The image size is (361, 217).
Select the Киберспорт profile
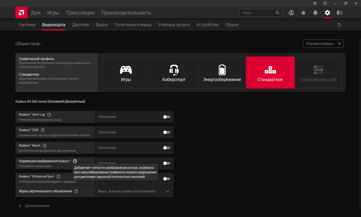pyautogui.click(x=174, y=73)
